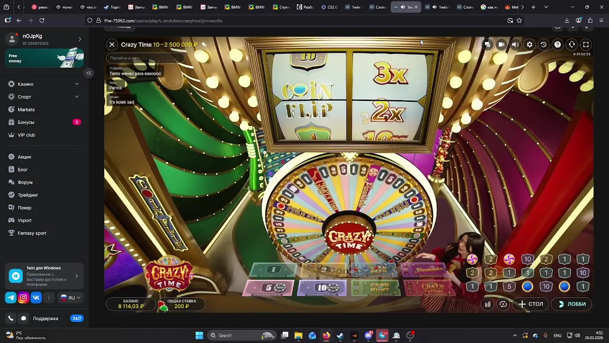Open bet history clock icon
The width and height of the screenshot is (609, 343).
(x=543, y=44)
